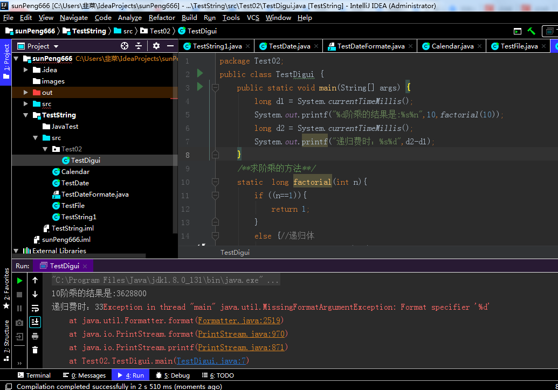
Task: Select TestDigui class in project tree
Action: 85,161
